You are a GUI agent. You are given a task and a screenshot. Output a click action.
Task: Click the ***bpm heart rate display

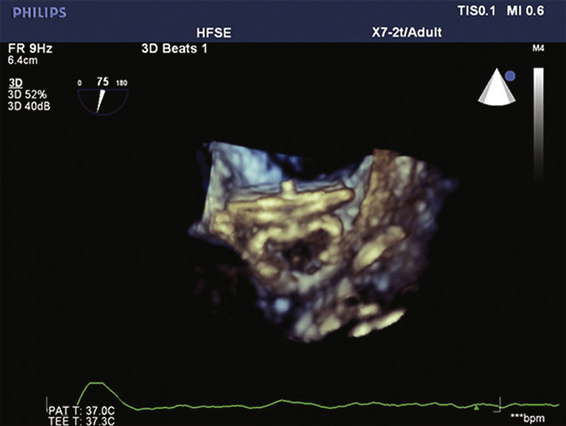[527, 418]
